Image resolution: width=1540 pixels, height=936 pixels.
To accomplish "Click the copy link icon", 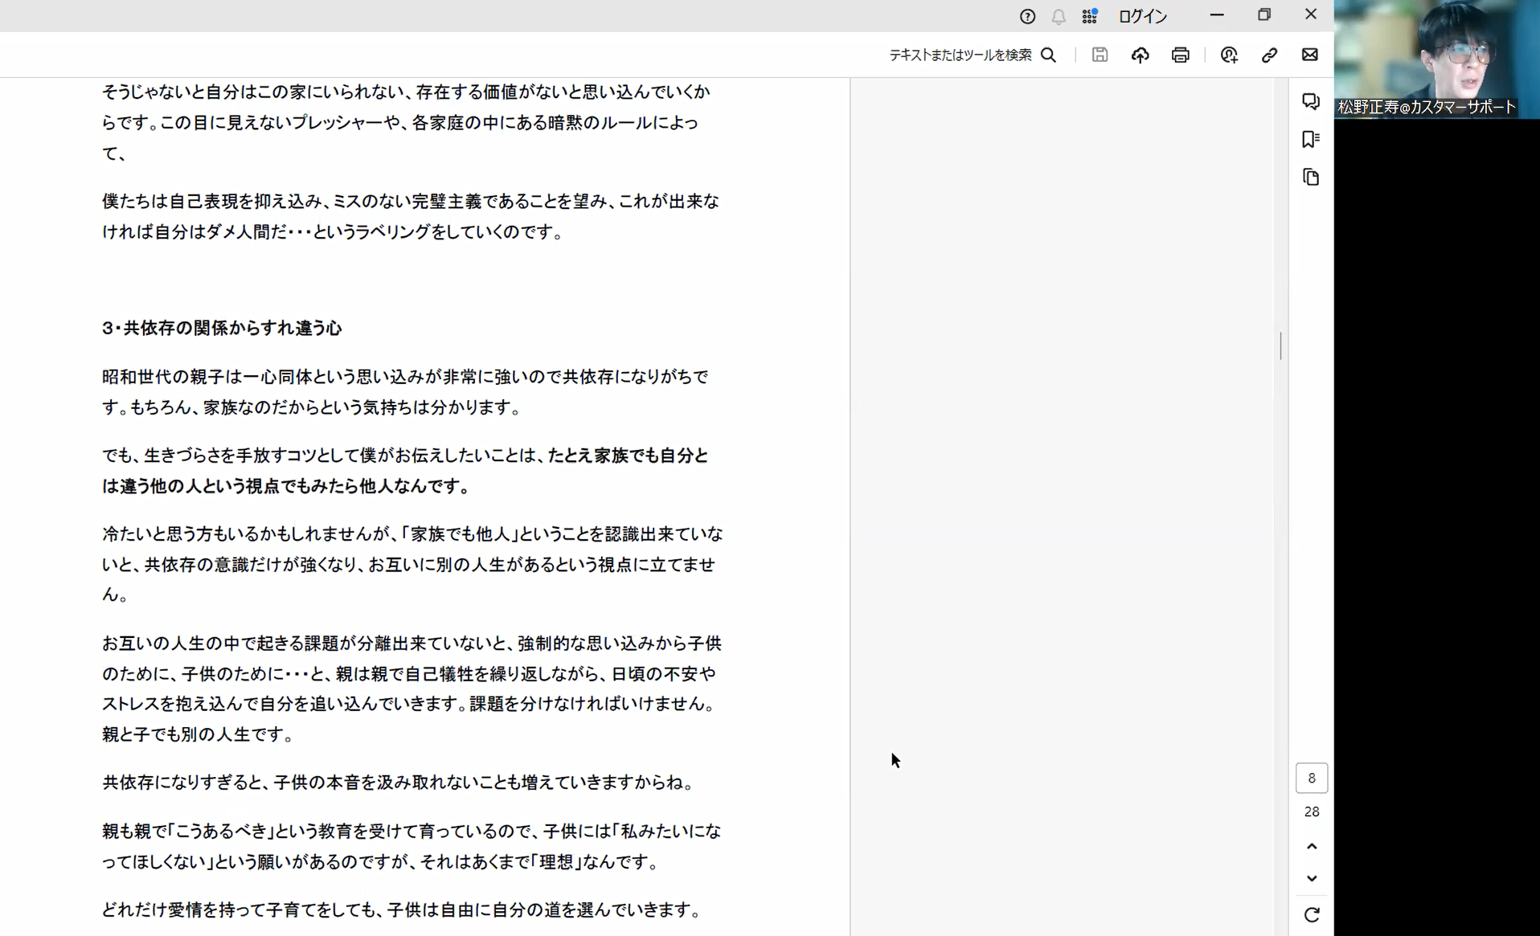I will click(1269, 55).
